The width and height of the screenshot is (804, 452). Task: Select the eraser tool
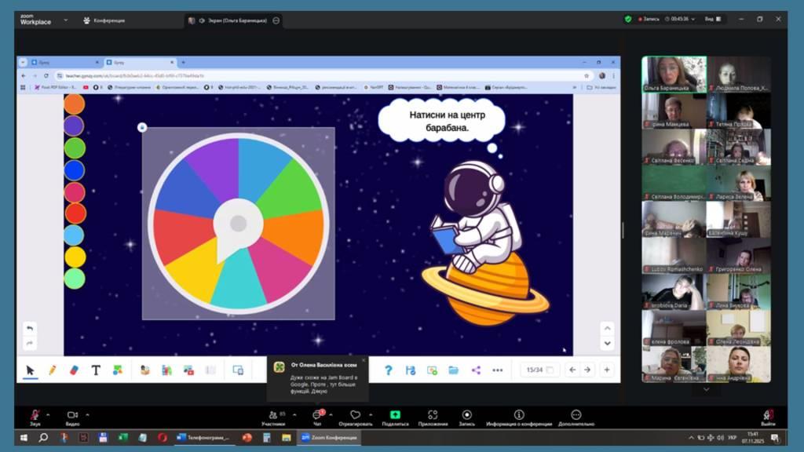click(x=75, y=370)
